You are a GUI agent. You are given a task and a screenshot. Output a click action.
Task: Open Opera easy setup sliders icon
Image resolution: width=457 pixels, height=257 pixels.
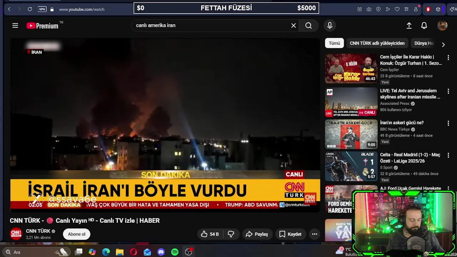tap(406, 9)
